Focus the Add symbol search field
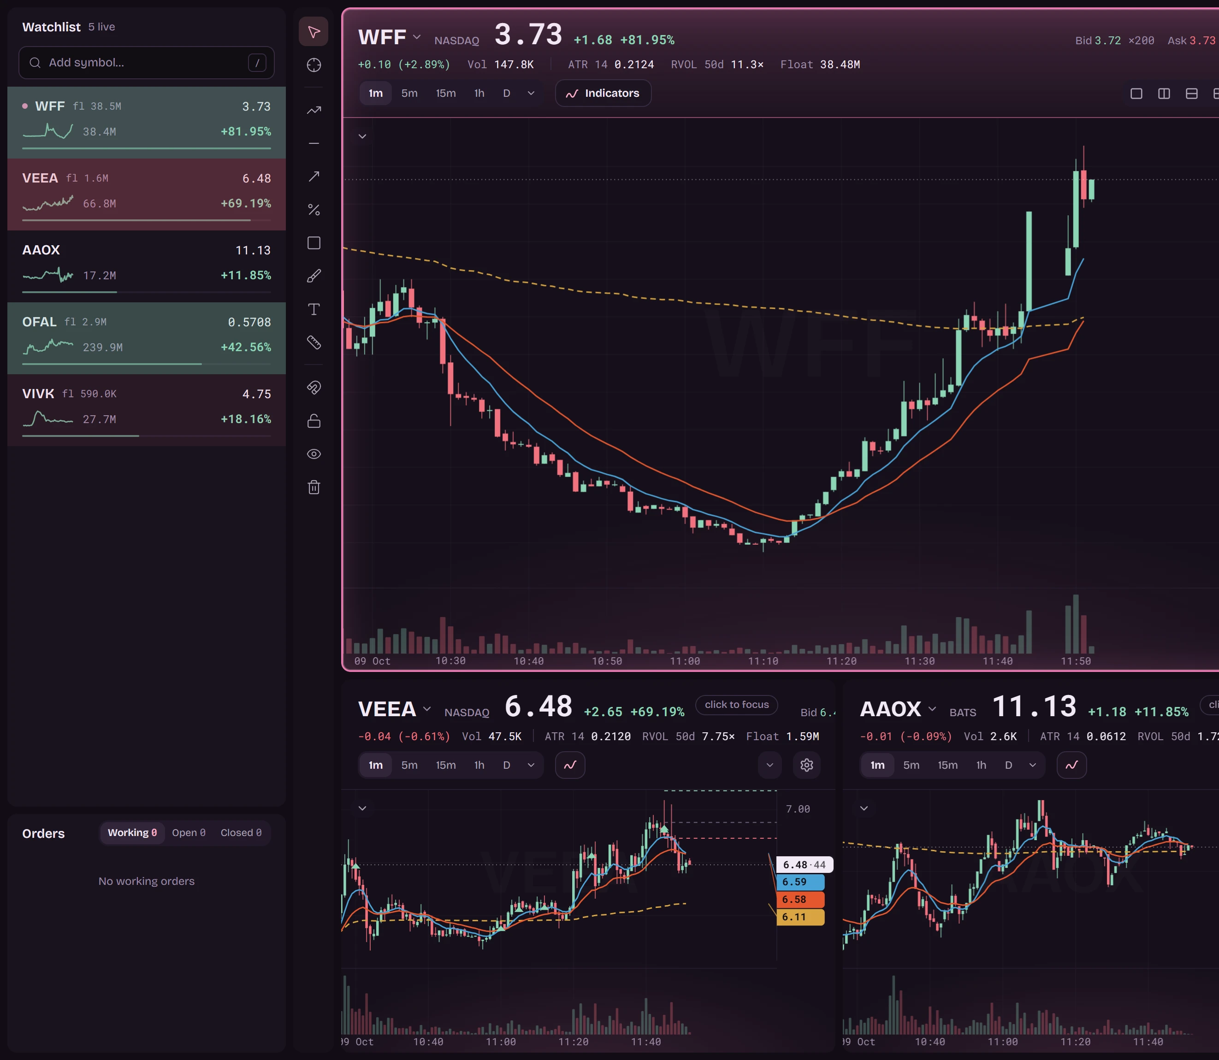This screenshot has width=1219, height=1060. 146,63
